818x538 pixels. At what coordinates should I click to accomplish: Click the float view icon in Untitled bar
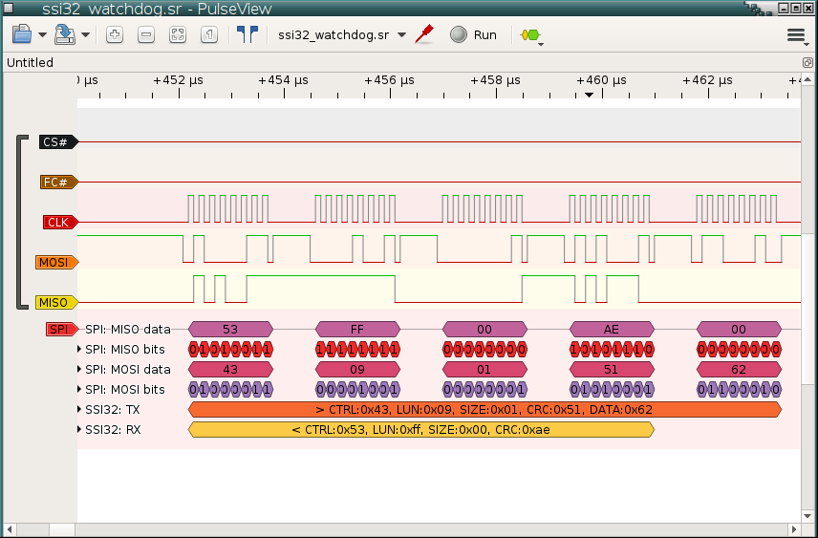coord(807,63)
